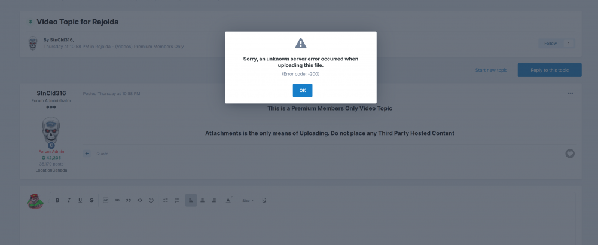Insert a quote block using quote icon
The image size is (598, 245).
[x=129, y=200]
